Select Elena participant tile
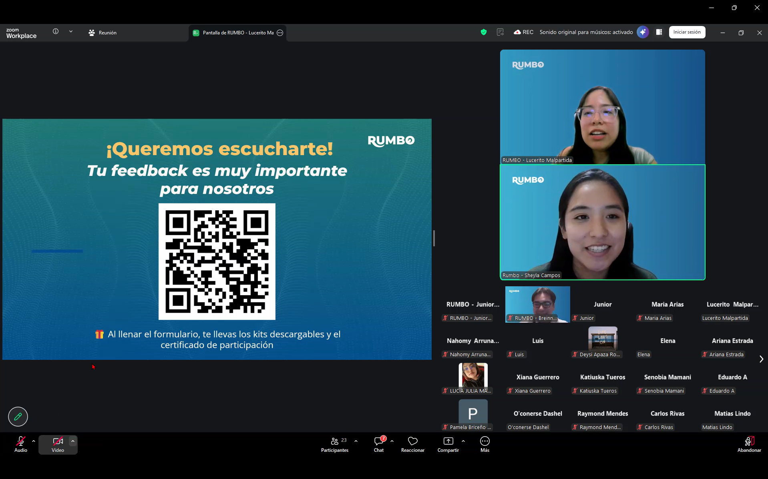This screenshot has height=479, width=768. coord(667,341)
